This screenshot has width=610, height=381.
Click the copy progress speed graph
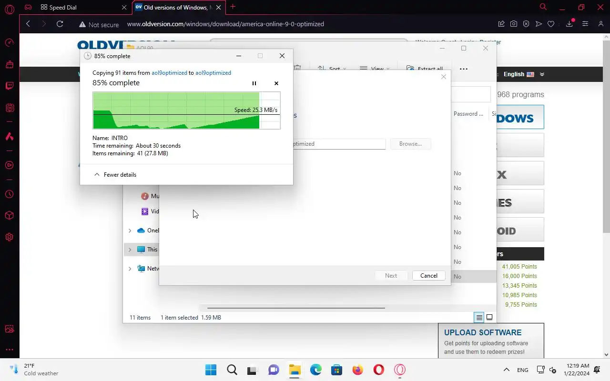(x=186, y=110)
